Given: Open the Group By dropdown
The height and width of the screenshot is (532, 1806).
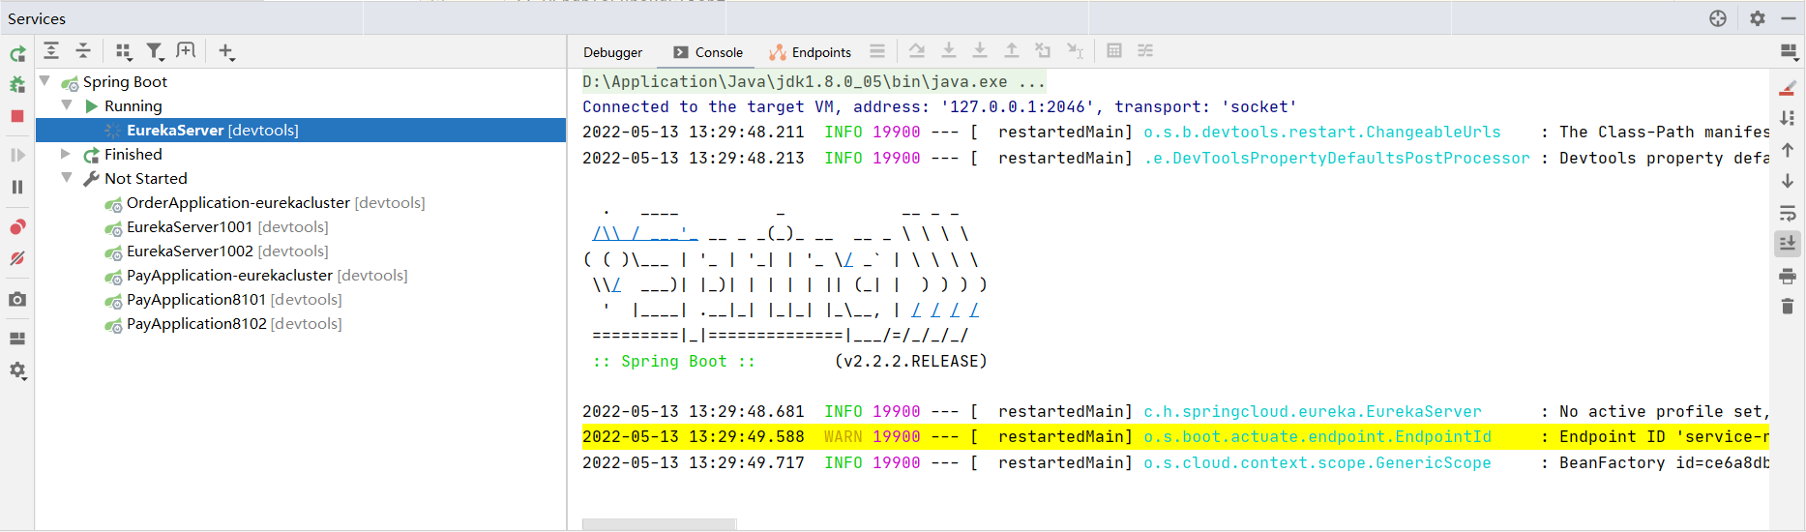Looking at the screenshot, I should pos(124,51).
